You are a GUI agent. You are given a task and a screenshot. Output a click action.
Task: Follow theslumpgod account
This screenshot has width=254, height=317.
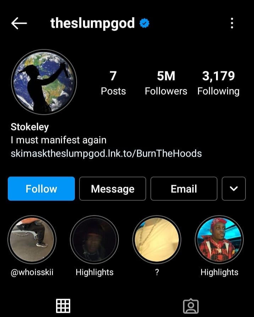[x=41, y=189]
